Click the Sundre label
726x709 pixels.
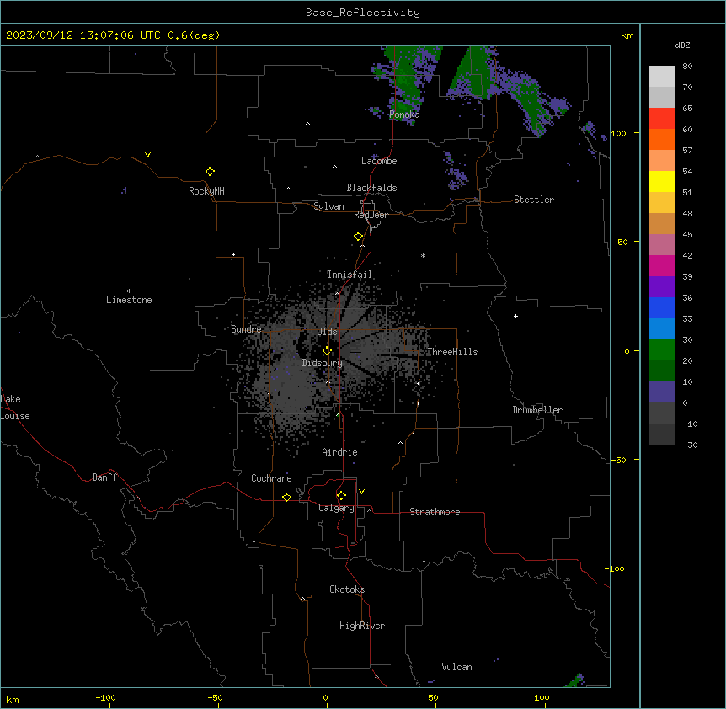pyautogui.click(x=246, y=329)
